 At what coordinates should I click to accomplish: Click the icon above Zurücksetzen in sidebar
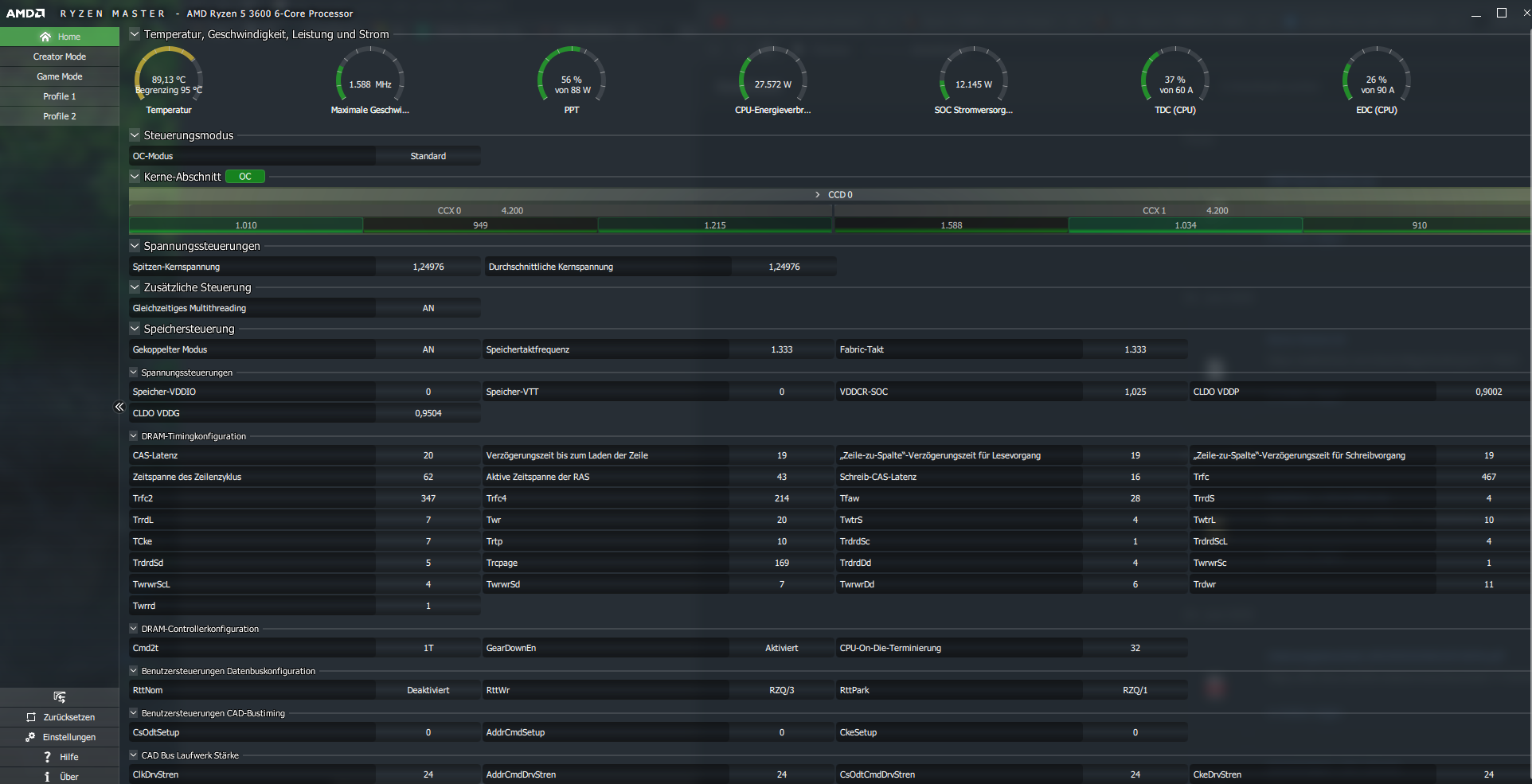60,697
